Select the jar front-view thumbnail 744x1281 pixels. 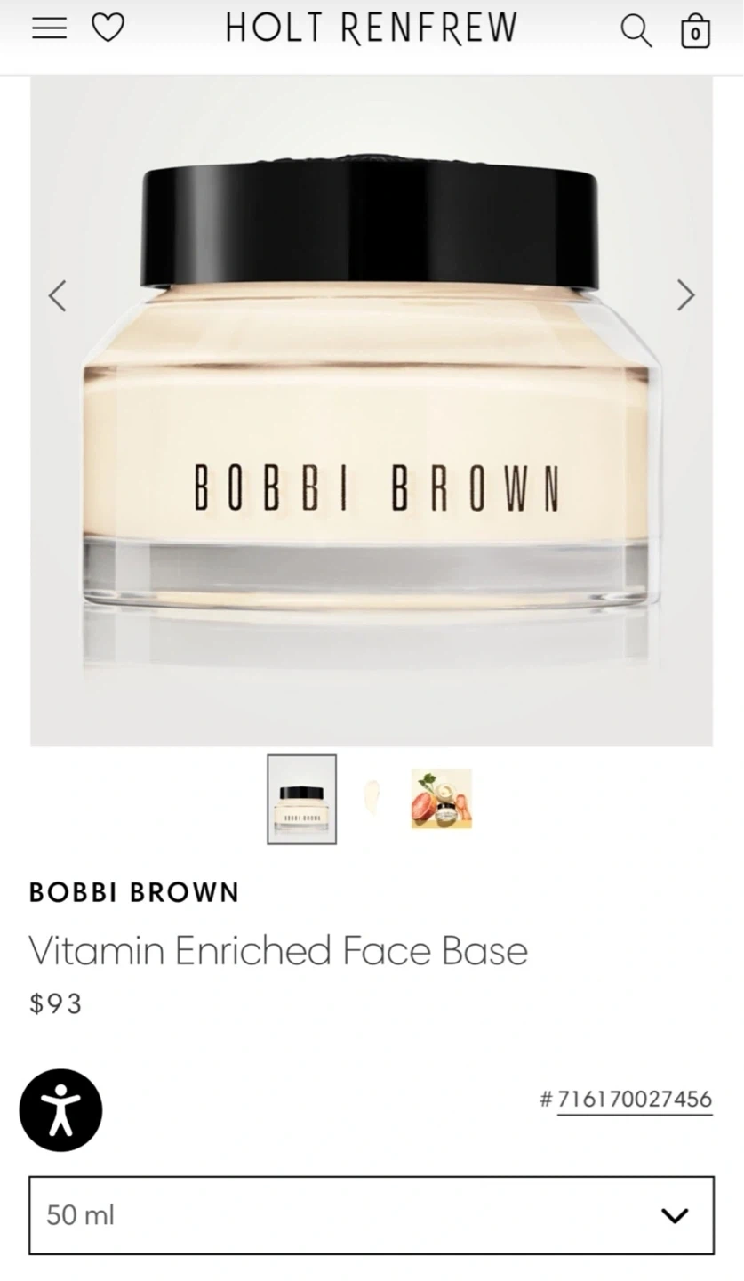click(302, 799)
